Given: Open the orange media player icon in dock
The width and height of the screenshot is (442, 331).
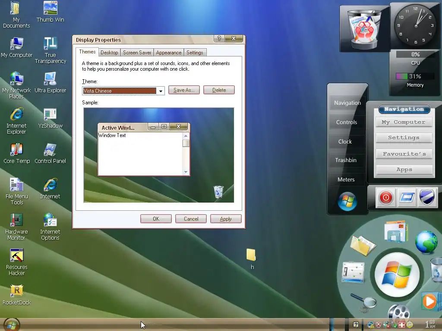Looking at the screenshot, I should pyautogui.click(x=430, y=301).
